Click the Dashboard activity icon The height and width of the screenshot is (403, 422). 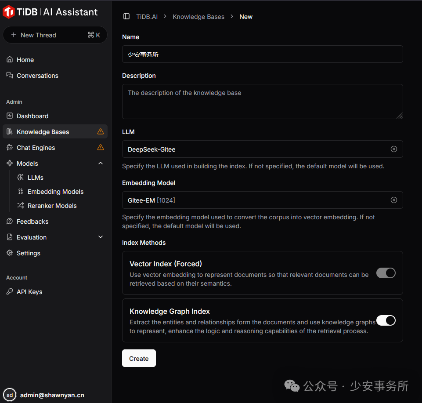pos(10,116)
